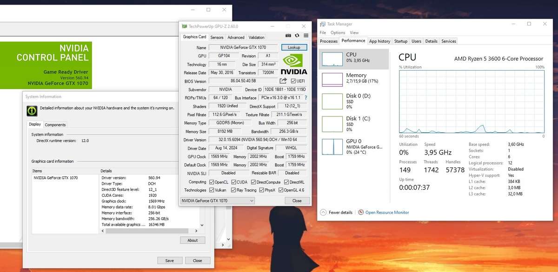Screen dimensions: 558x272
Task: Open the GPU selection dropdown in GPU-Z
Action: pyautogui.click(x=252, y=201)
